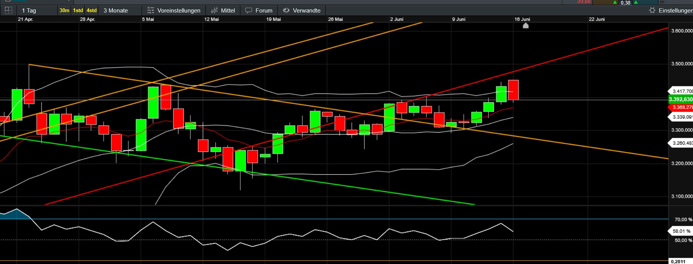Click the 2 Juni date label
Viewport: 693px width, 264px height.
point(397,19)
